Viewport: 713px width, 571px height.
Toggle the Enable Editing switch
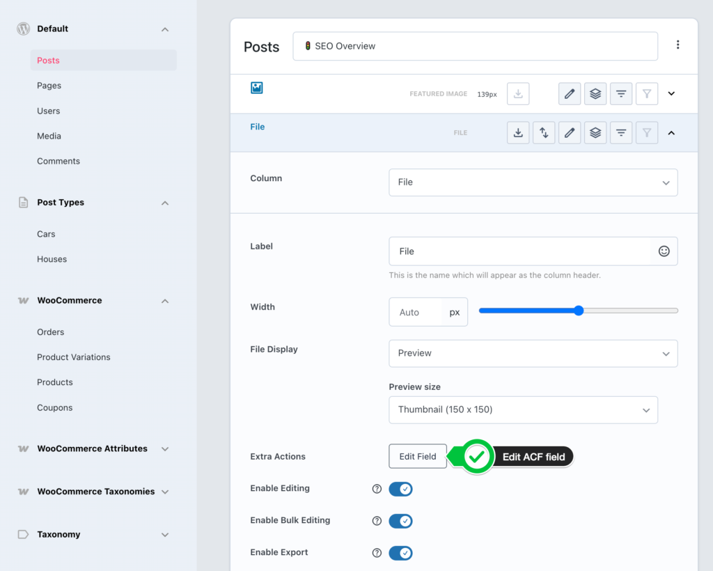pos(400,489)
